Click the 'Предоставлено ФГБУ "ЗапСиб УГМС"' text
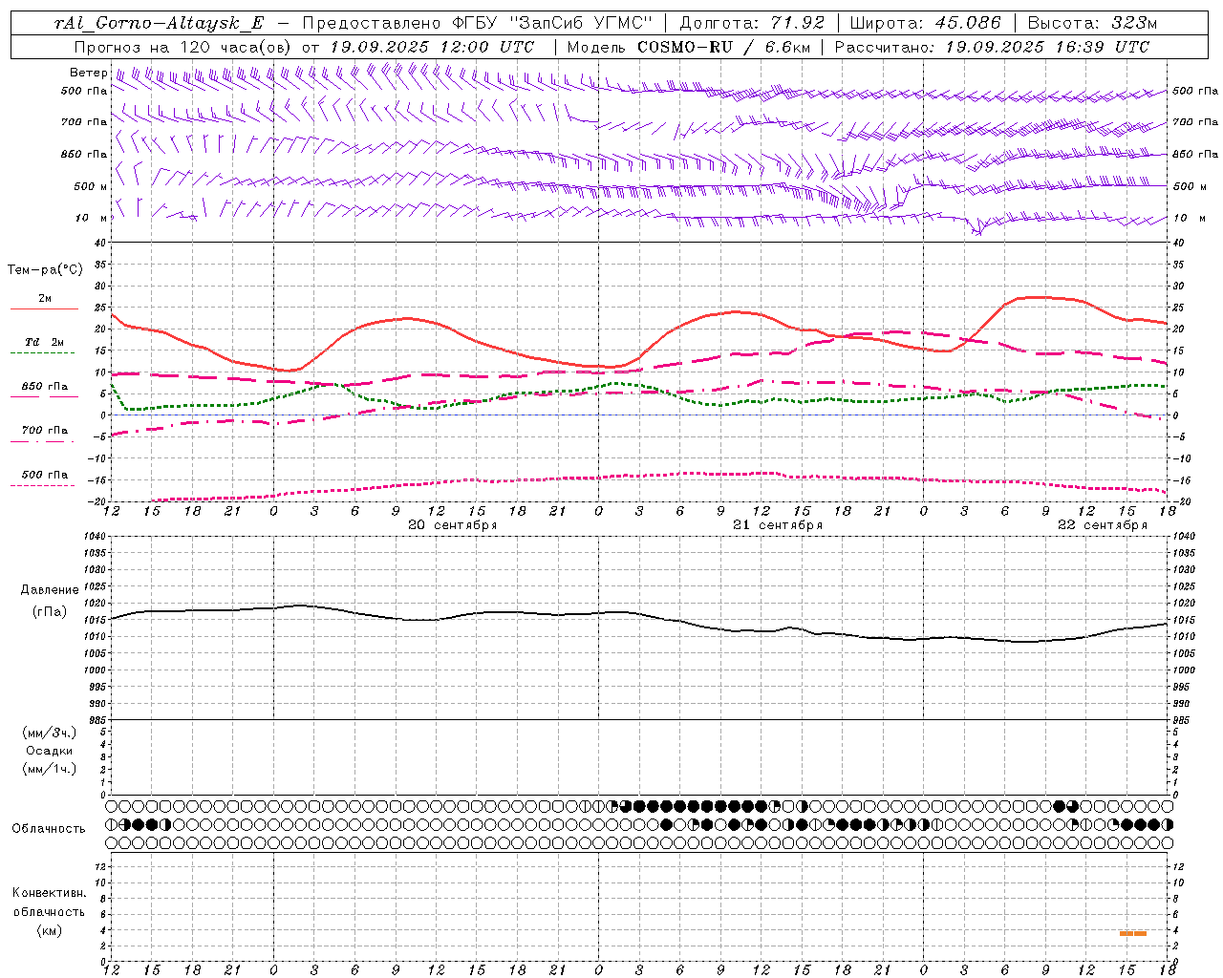The width and height of the screenshot is (1223, 978). pyautogui.click(x=477, y=24)
